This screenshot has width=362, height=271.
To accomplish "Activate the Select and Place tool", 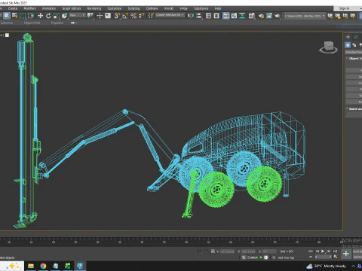I will pos(65,16).
